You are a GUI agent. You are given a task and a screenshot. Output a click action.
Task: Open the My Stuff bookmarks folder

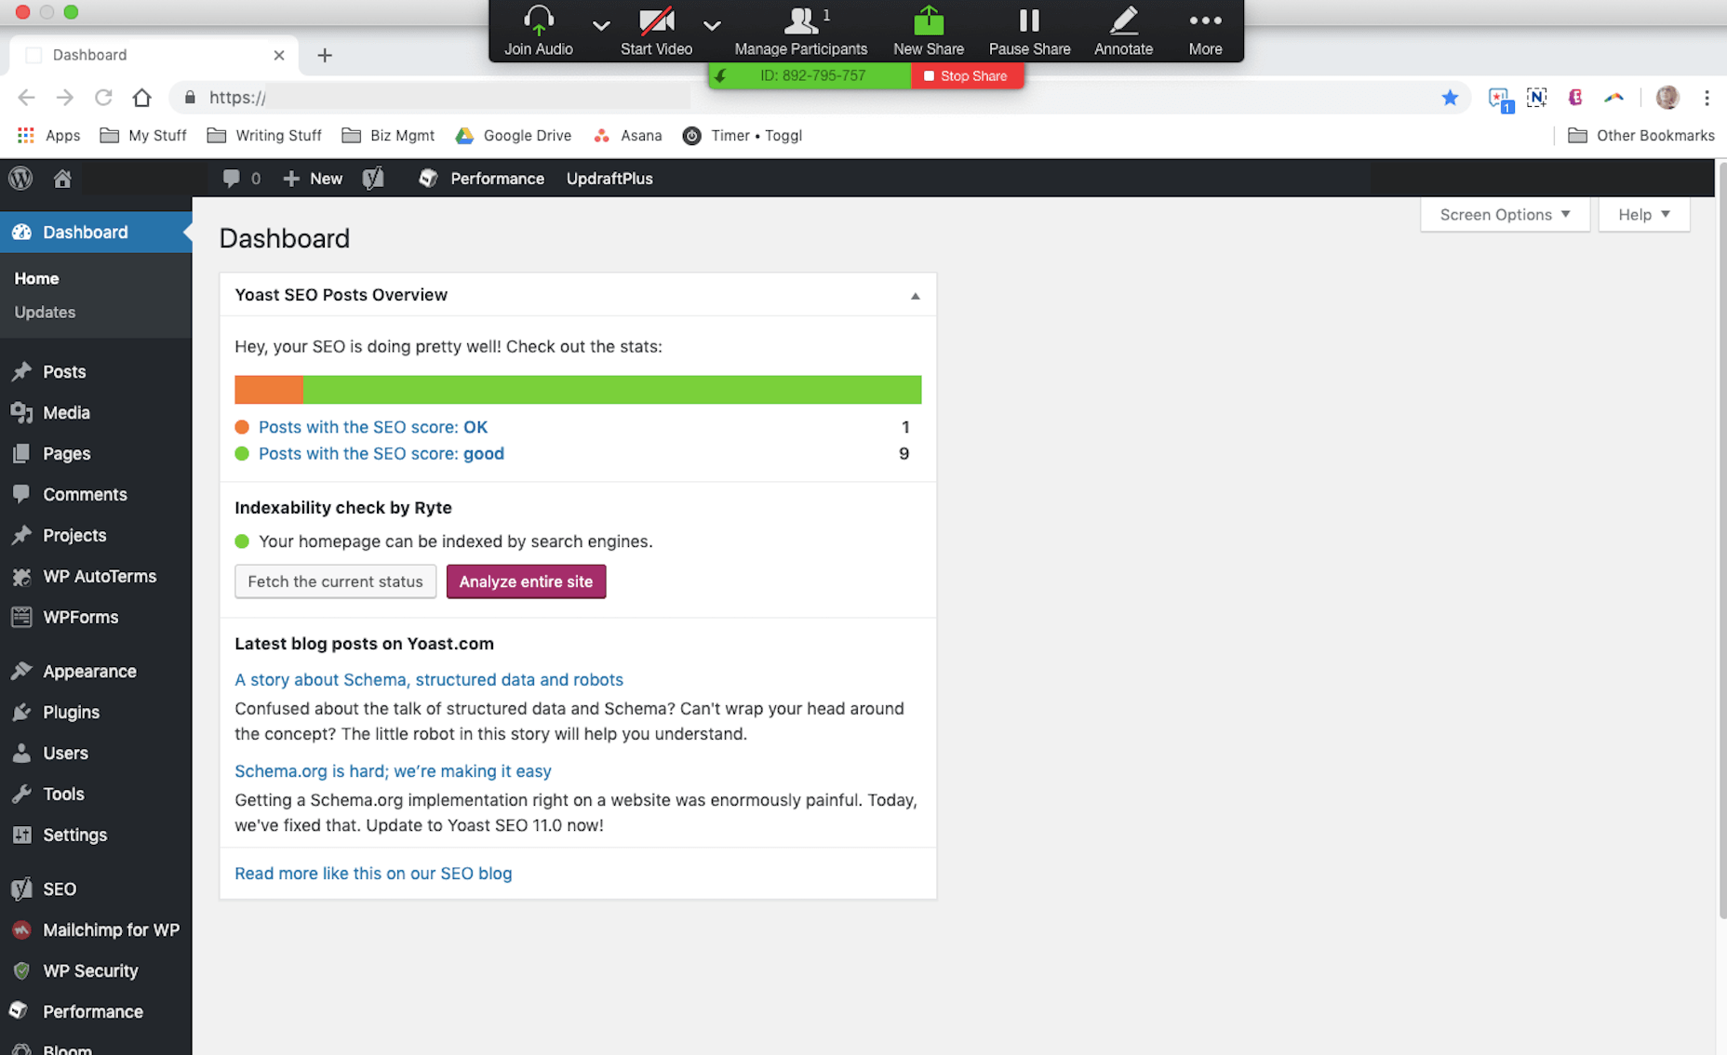(x=143, y=136)
